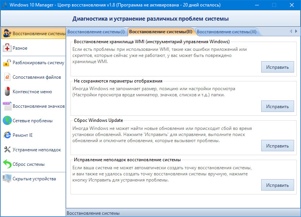The image size is (301, 217).
Task: Select the Восстановление значков label
Action: point(39,106)
